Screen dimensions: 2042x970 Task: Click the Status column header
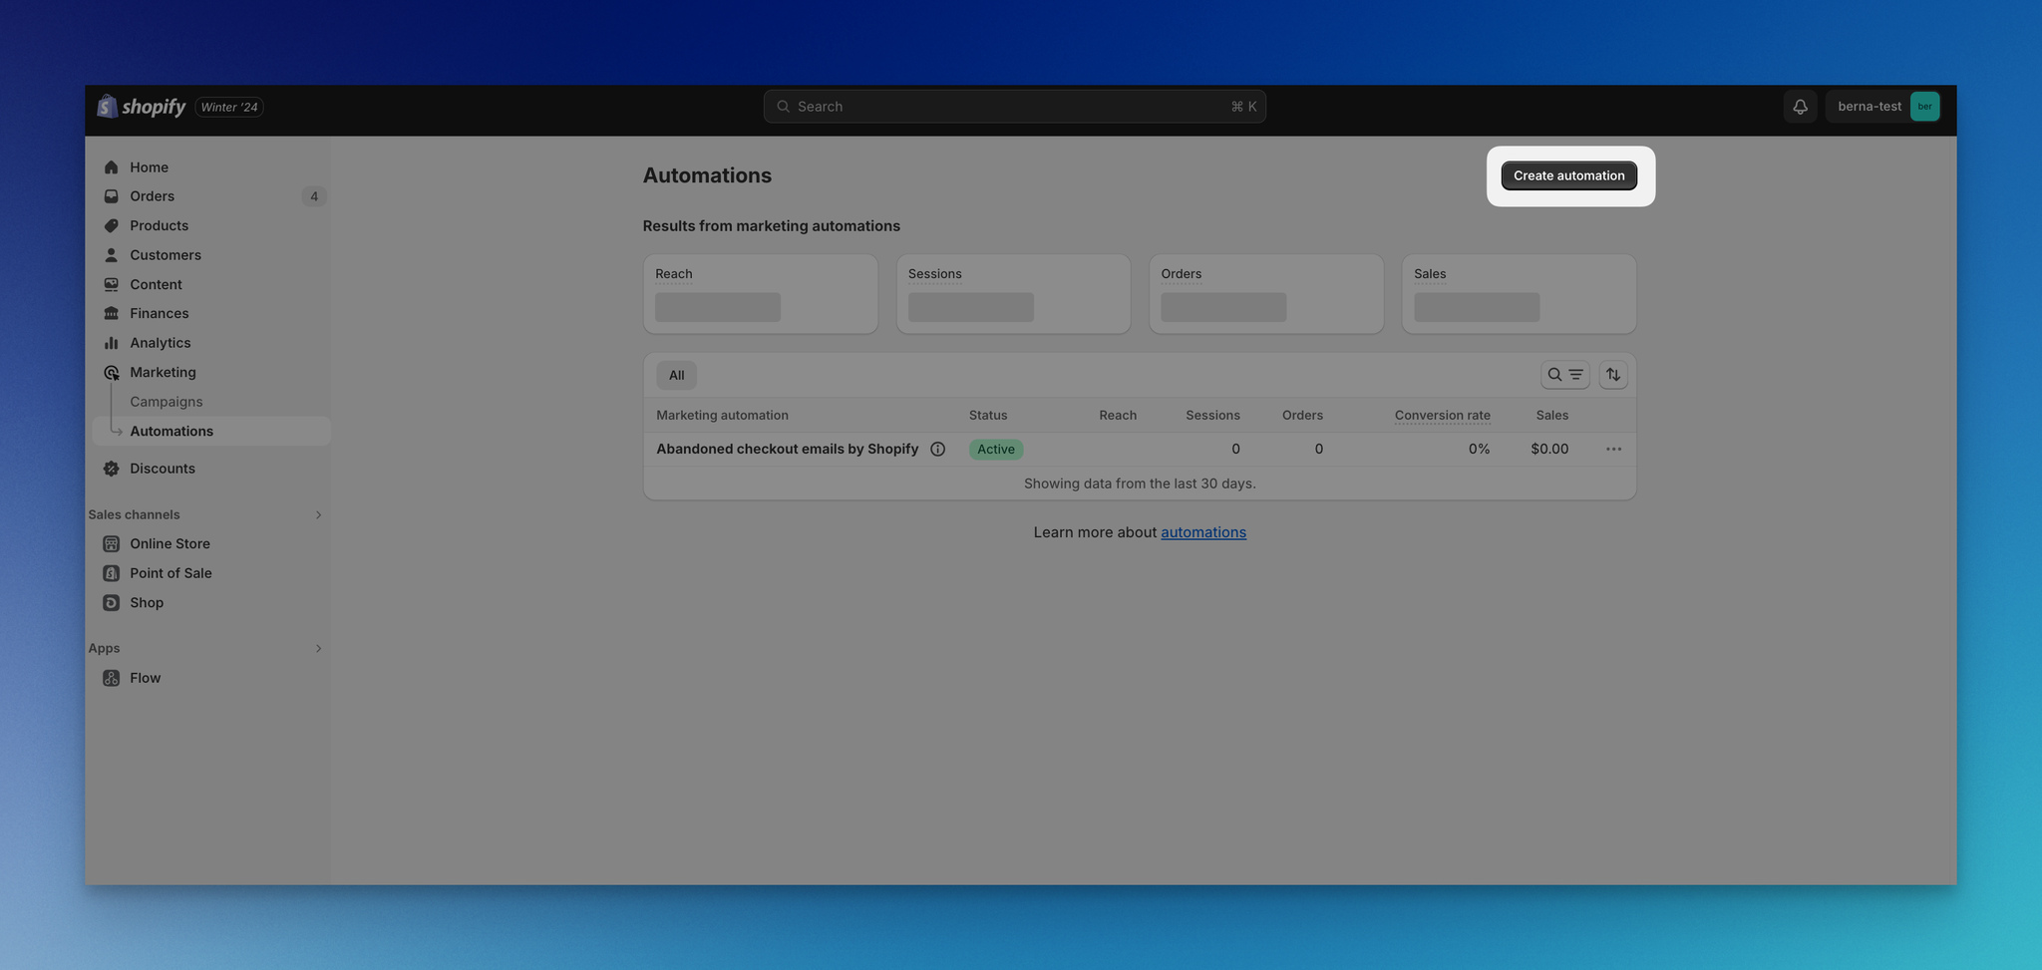tap(988, 416)
